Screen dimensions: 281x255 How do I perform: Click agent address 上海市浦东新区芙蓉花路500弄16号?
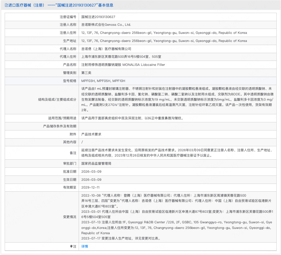121,57
